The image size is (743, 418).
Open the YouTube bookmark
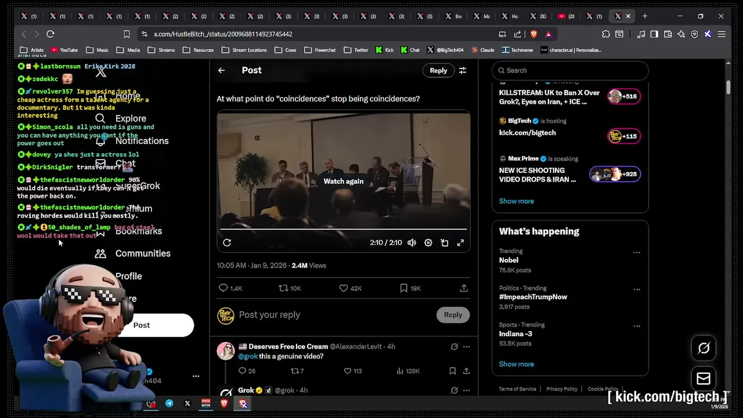tap(64, 50)
